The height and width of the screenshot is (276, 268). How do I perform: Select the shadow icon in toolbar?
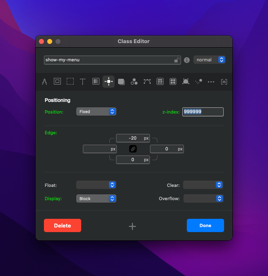pos(121,82)
